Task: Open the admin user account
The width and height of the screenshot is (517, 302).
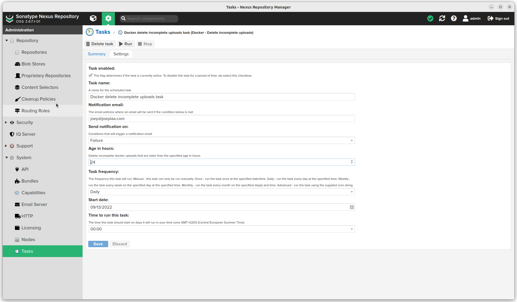Action: [x=472, y=18]
